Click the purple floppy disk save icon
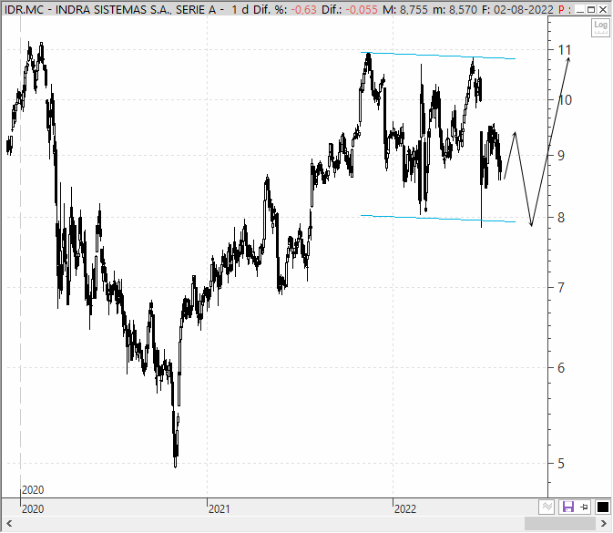This screenshot has width=613, height=533. tap(567, 507)
